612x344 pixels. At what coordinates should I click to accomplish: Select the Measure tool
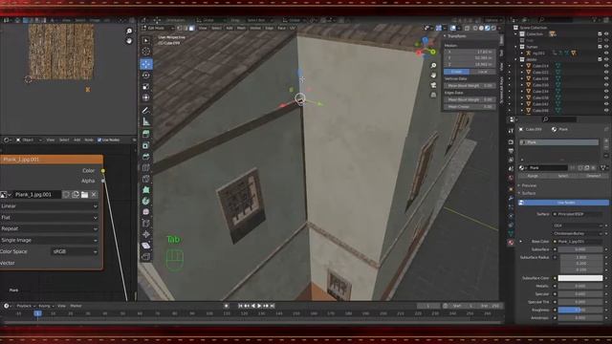click(146, 121)
